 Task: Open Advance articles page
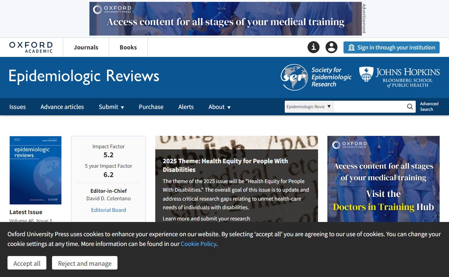tap(62, 107)
